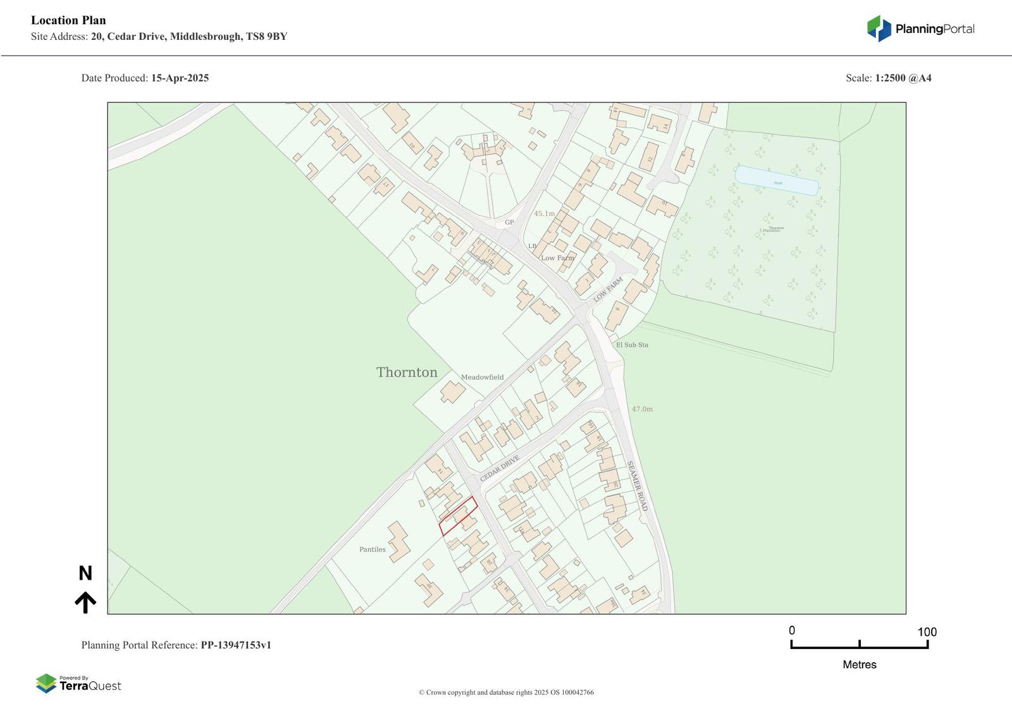Viewport: 1012px width, 716px height.
Task: Click the Thornton place name label
Action: coord(407,373)
